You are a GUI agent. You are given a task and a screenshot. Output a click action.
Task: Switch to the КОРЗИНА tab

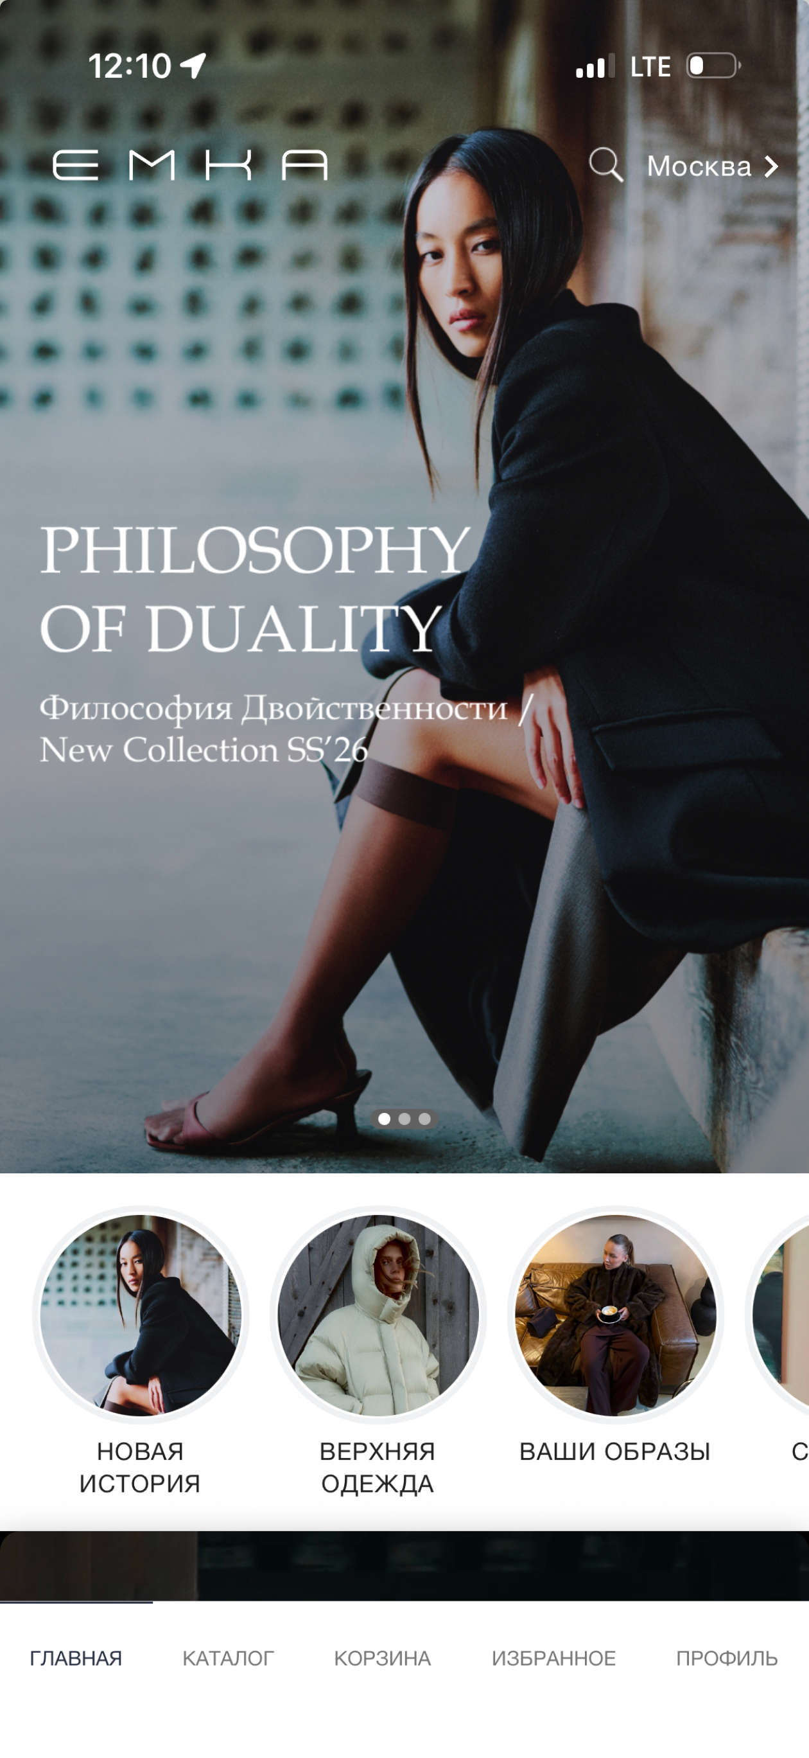coord(383,1658)
